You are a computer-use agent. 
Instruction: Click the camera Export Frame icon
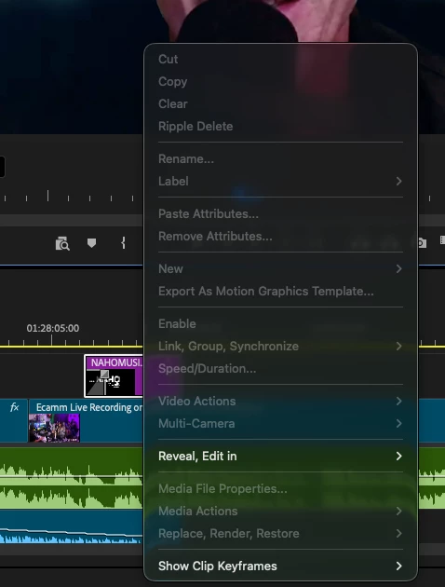click(421, 243)
